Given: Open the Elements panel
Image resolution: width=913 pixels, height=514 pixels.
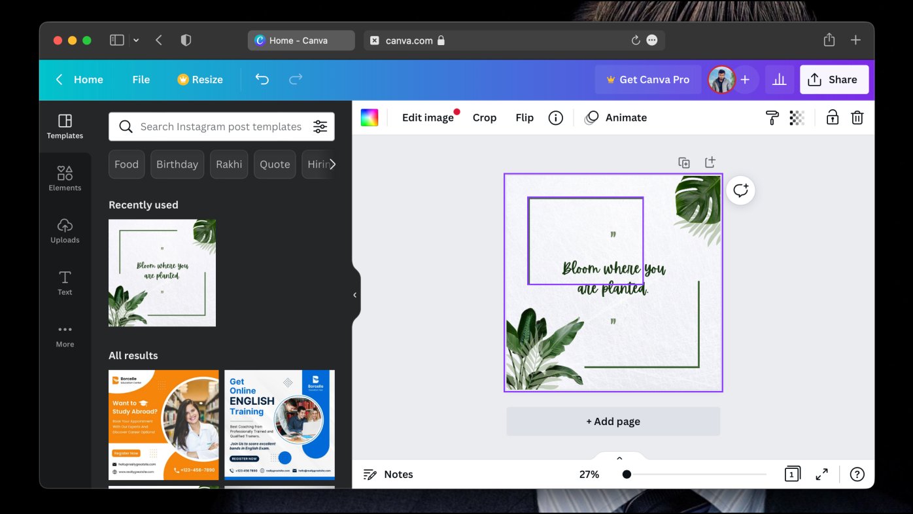Looking at the screenshot, I should click(x=65, y=179).
